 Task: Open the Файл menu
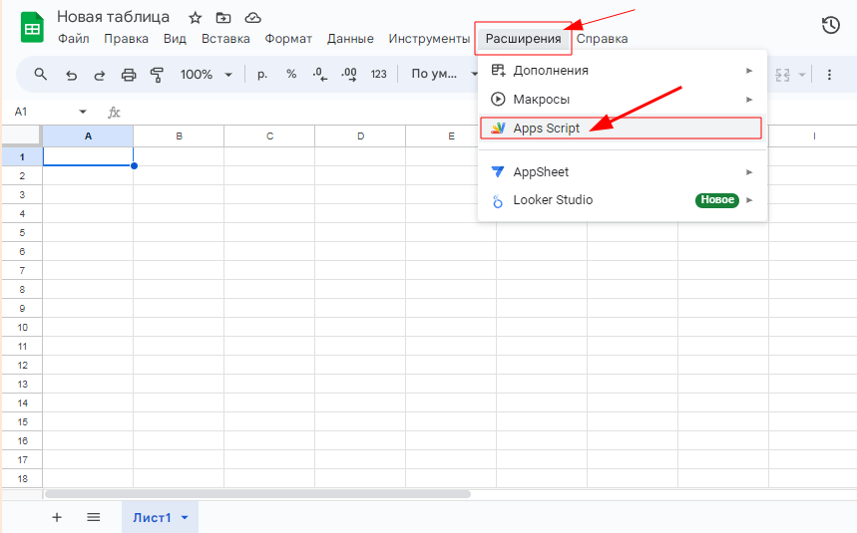tap(73, 39)
